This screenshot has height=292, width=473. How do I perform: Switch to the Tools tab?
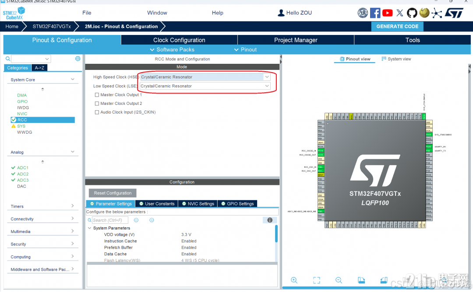tap(413, 40)
